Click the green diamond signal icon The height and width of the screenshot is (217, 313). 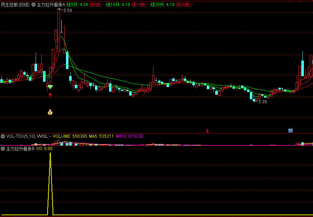point(50,87)
